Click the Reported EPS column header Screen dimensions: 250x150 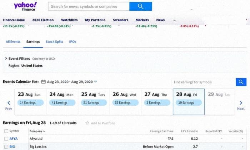pos(214,131)
